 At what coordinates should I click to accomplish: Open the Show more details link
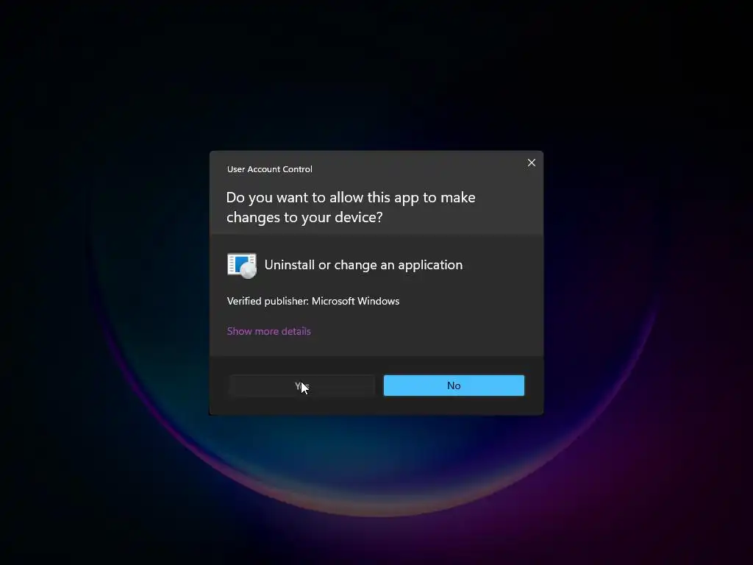[x=269, y=331]
